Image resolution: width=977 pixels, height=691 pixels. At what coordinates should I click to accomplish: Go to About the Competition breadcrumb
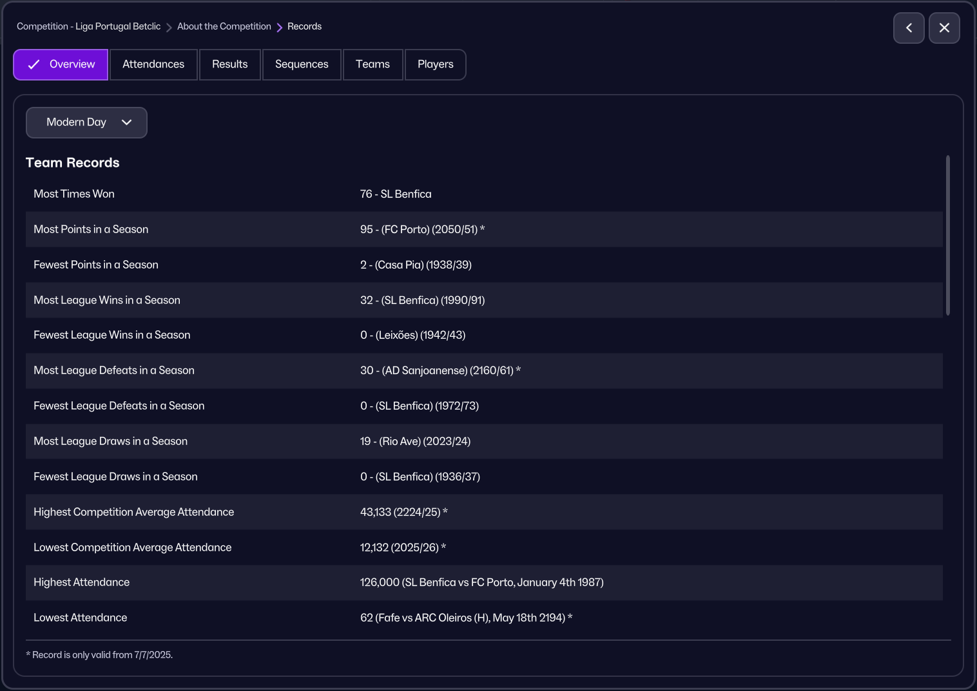(x=224, y=26)
